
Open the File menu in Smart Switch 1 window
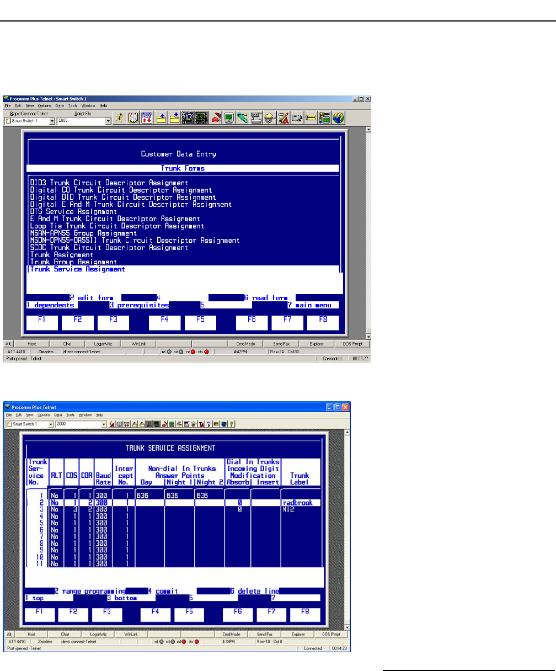click(x=8, y=105)
